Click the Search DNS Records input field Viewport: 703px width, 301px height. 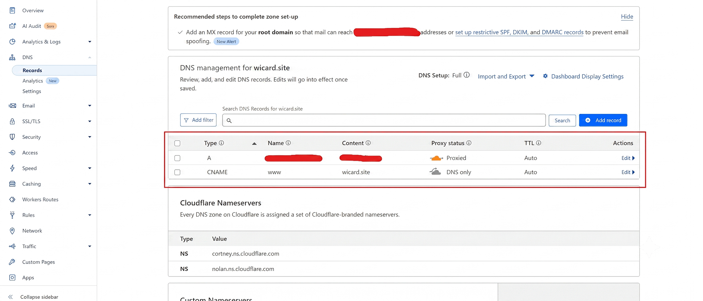pos(384,120)
